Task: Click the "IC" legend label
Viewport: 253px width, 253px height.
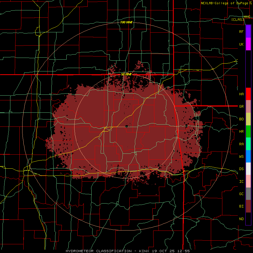Action: tap(241, 181)
